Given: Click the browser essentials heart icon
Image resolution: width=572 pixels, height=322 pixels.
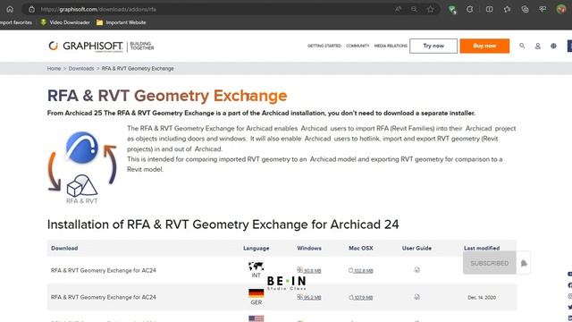Looking at the screenshot, I should click(x=543, y=9).
